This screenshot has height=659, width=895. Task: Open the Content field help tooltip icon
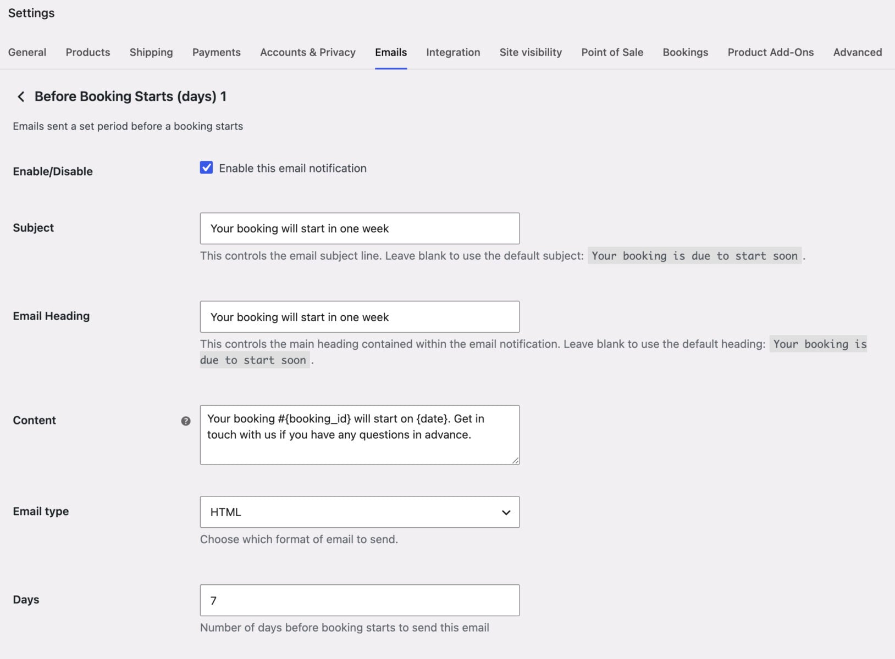186,421
